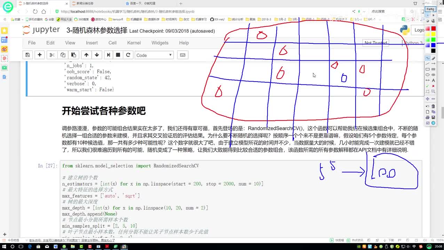Move selected cell up arrow

point(86,55)
